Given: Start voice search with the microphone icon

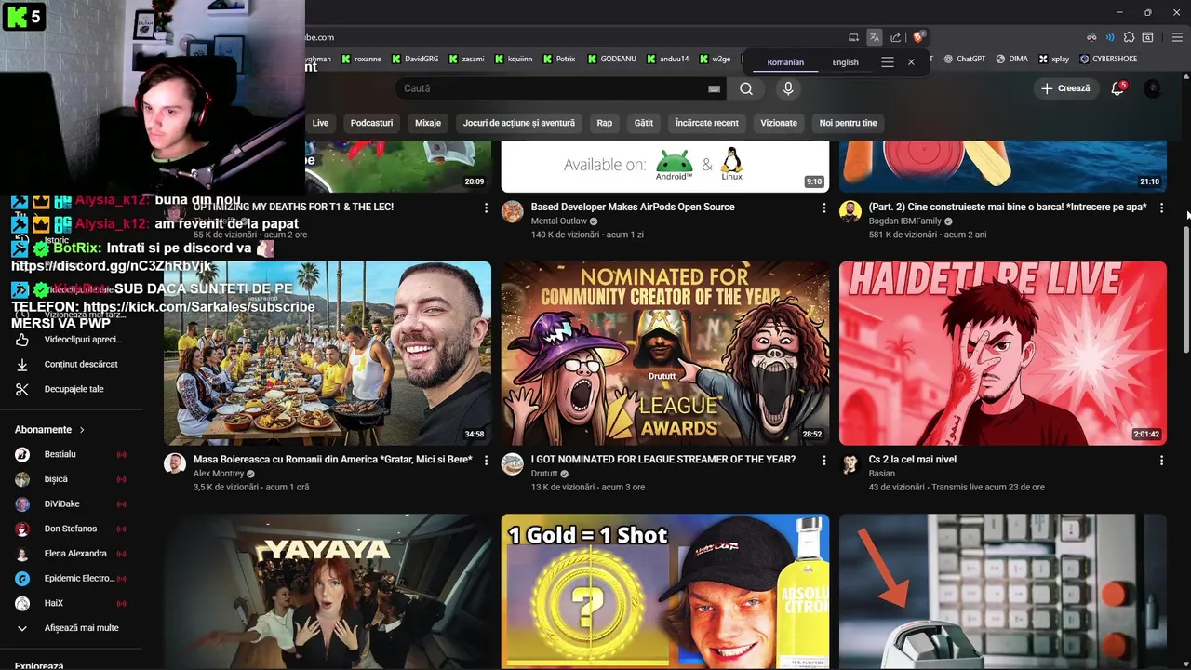Looking at the screenshot, I should point(788,88).
